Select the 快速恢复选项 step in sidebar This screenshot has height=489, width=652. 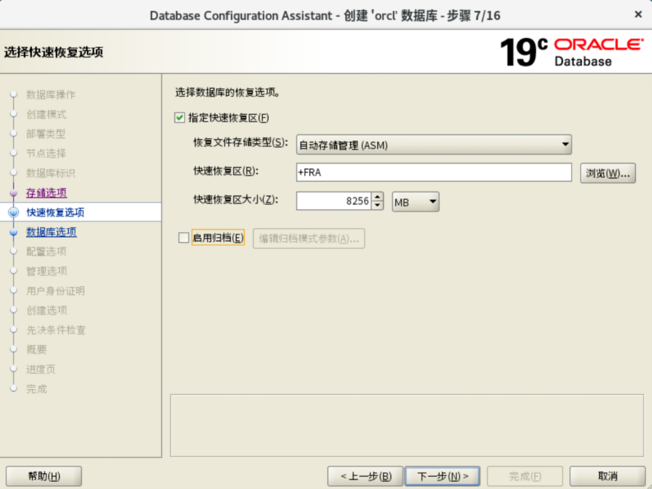point(55,212)
